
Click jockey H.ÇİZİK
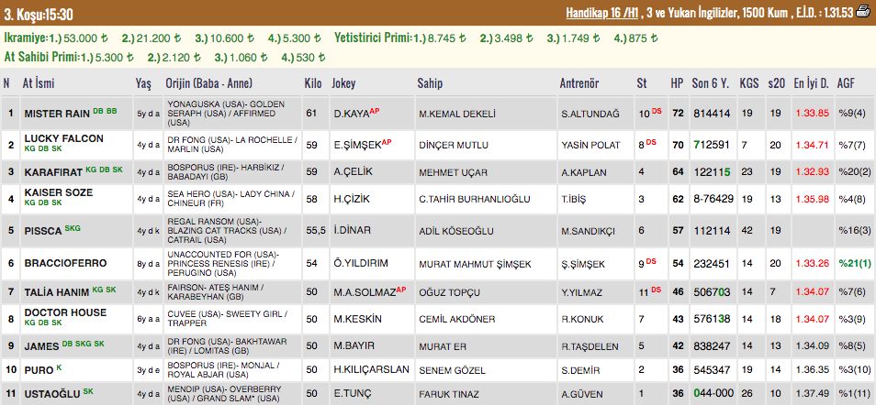pos(352,199)
